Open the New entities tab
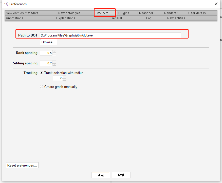The width and height of the screenshot is (222, 183). [192, 18]
